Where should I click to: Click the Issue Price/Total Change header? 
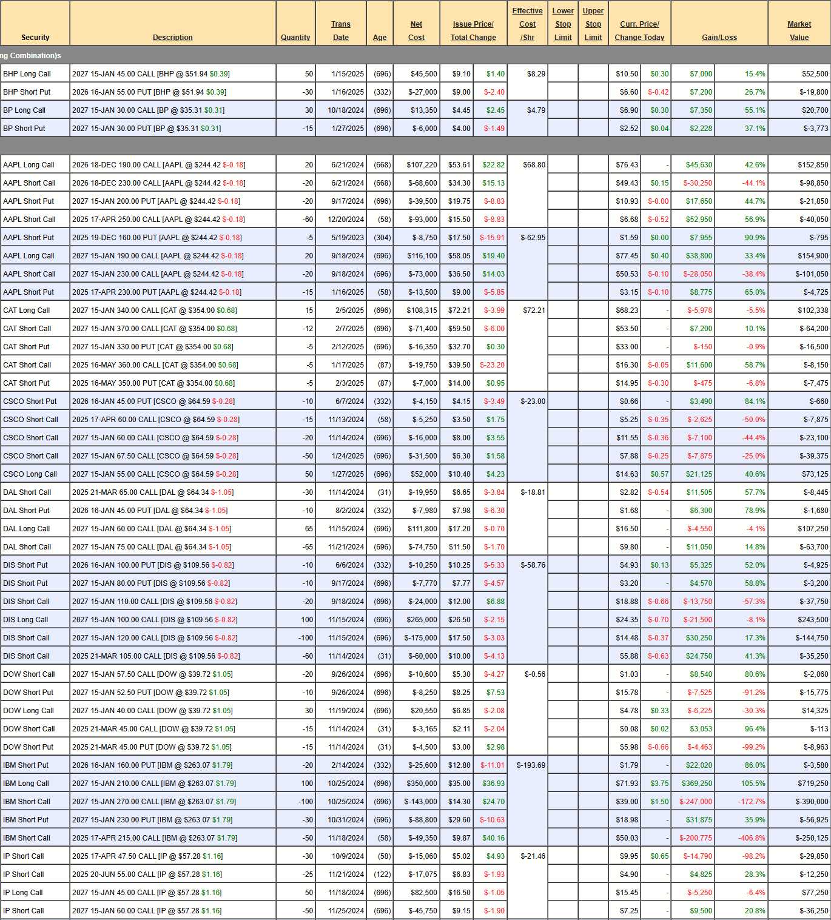pyautogui.click(x=473, y=31)
